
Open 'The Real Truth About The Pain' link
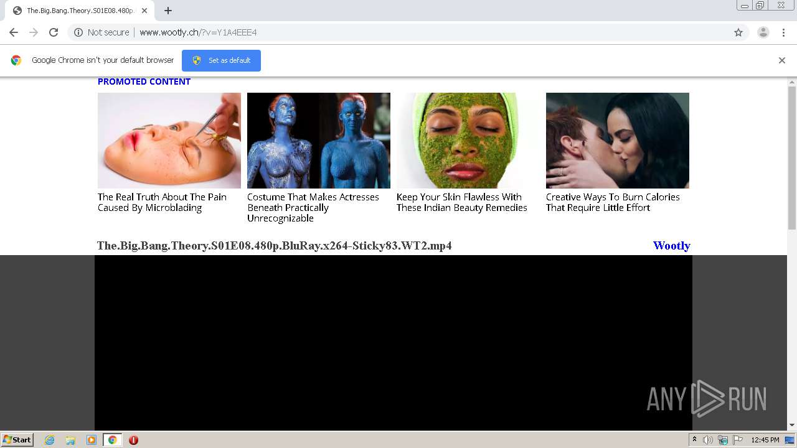click(162, 202)
